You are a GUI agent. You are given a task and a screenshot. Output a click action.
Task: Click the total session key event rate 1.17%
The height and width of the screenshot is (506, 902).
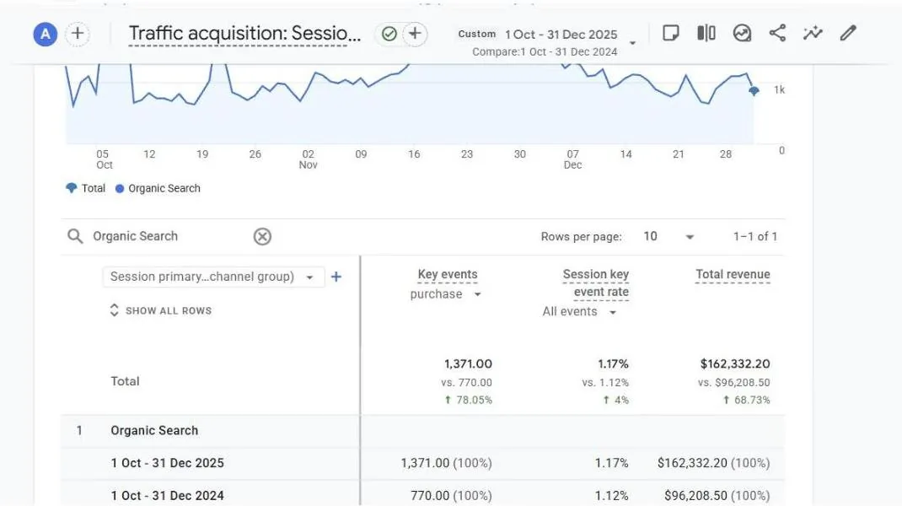point(613,363)
